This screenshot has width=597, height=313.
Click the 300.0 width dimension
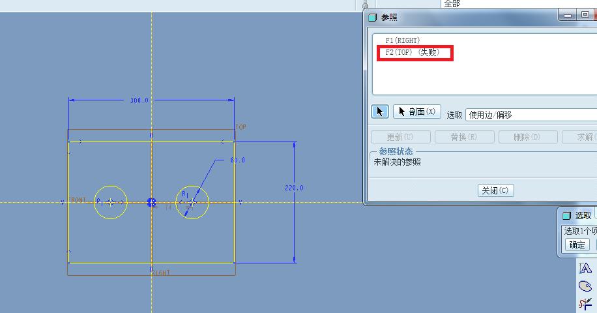(139, 100)
